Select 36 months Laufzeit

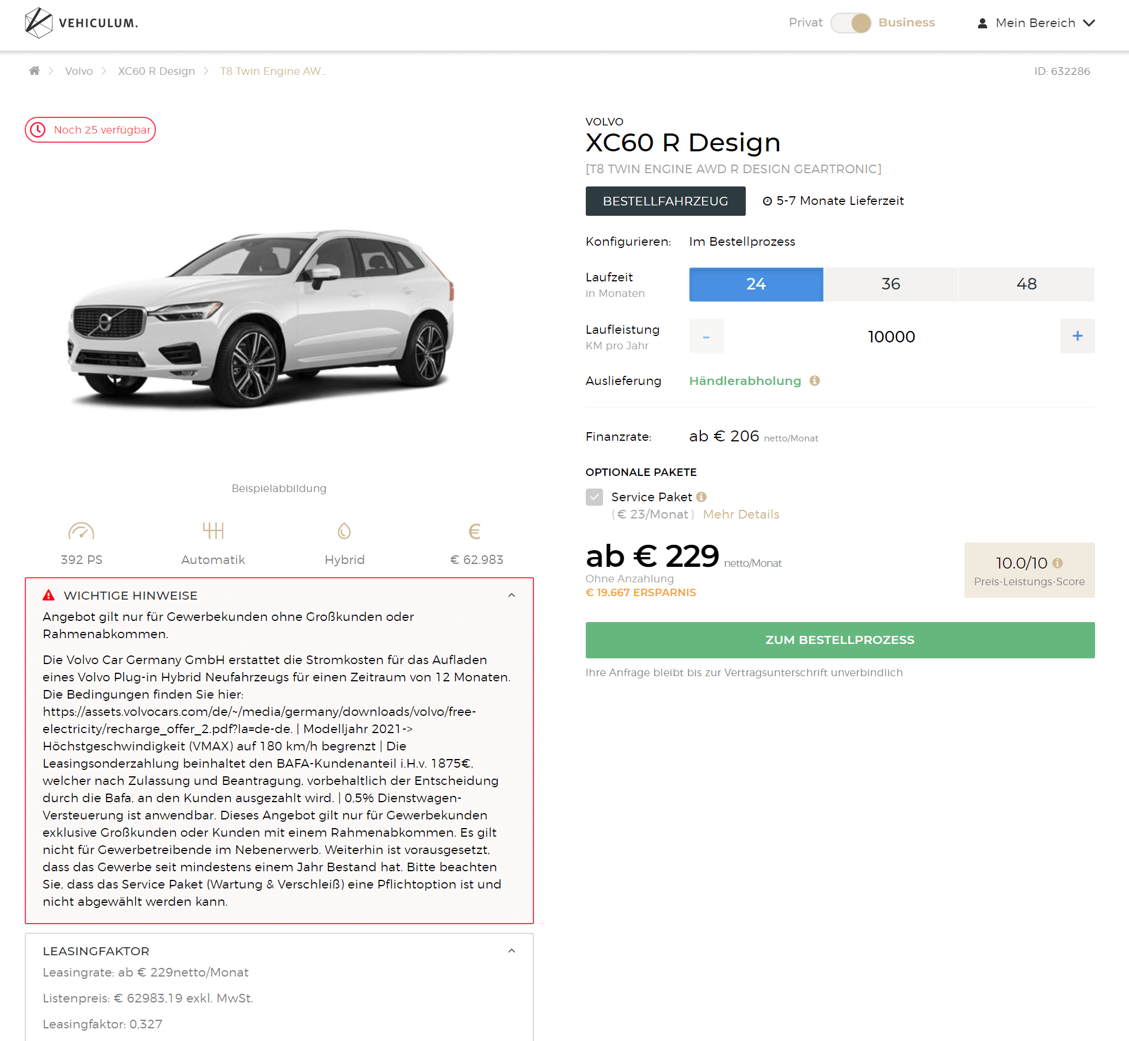(891, 284)
